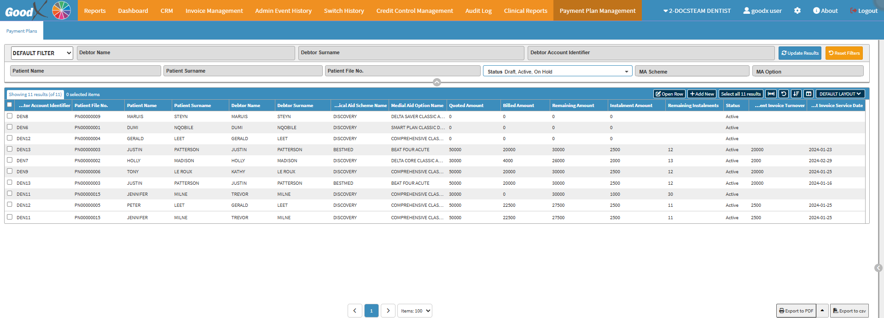884x318 pixels.
Task: Open the sort order icon in grid toolbar
Action: click(796, 94)
